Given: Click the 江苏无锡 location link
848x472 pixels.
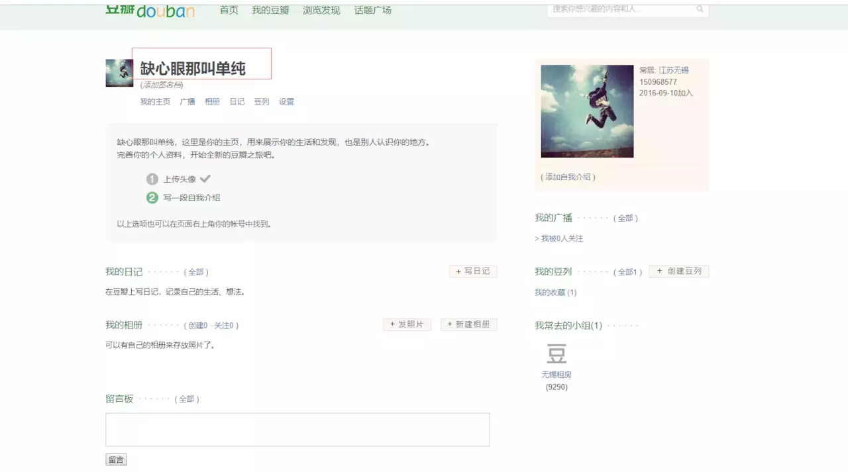Looking at the screenshot, I should 674,70.
